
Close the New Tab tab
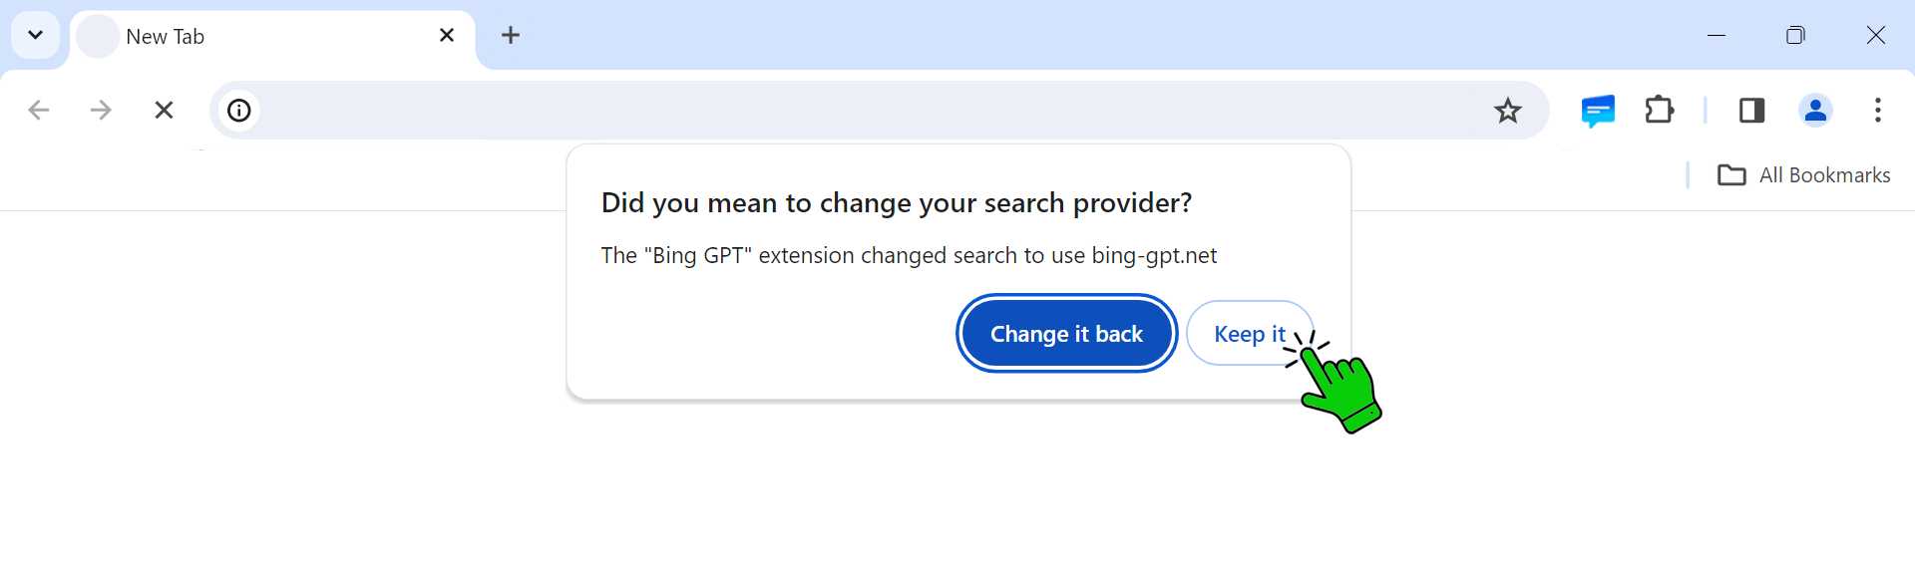(x=447, y=36)
